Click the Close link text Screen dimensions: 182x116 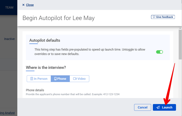click(30, 5)
